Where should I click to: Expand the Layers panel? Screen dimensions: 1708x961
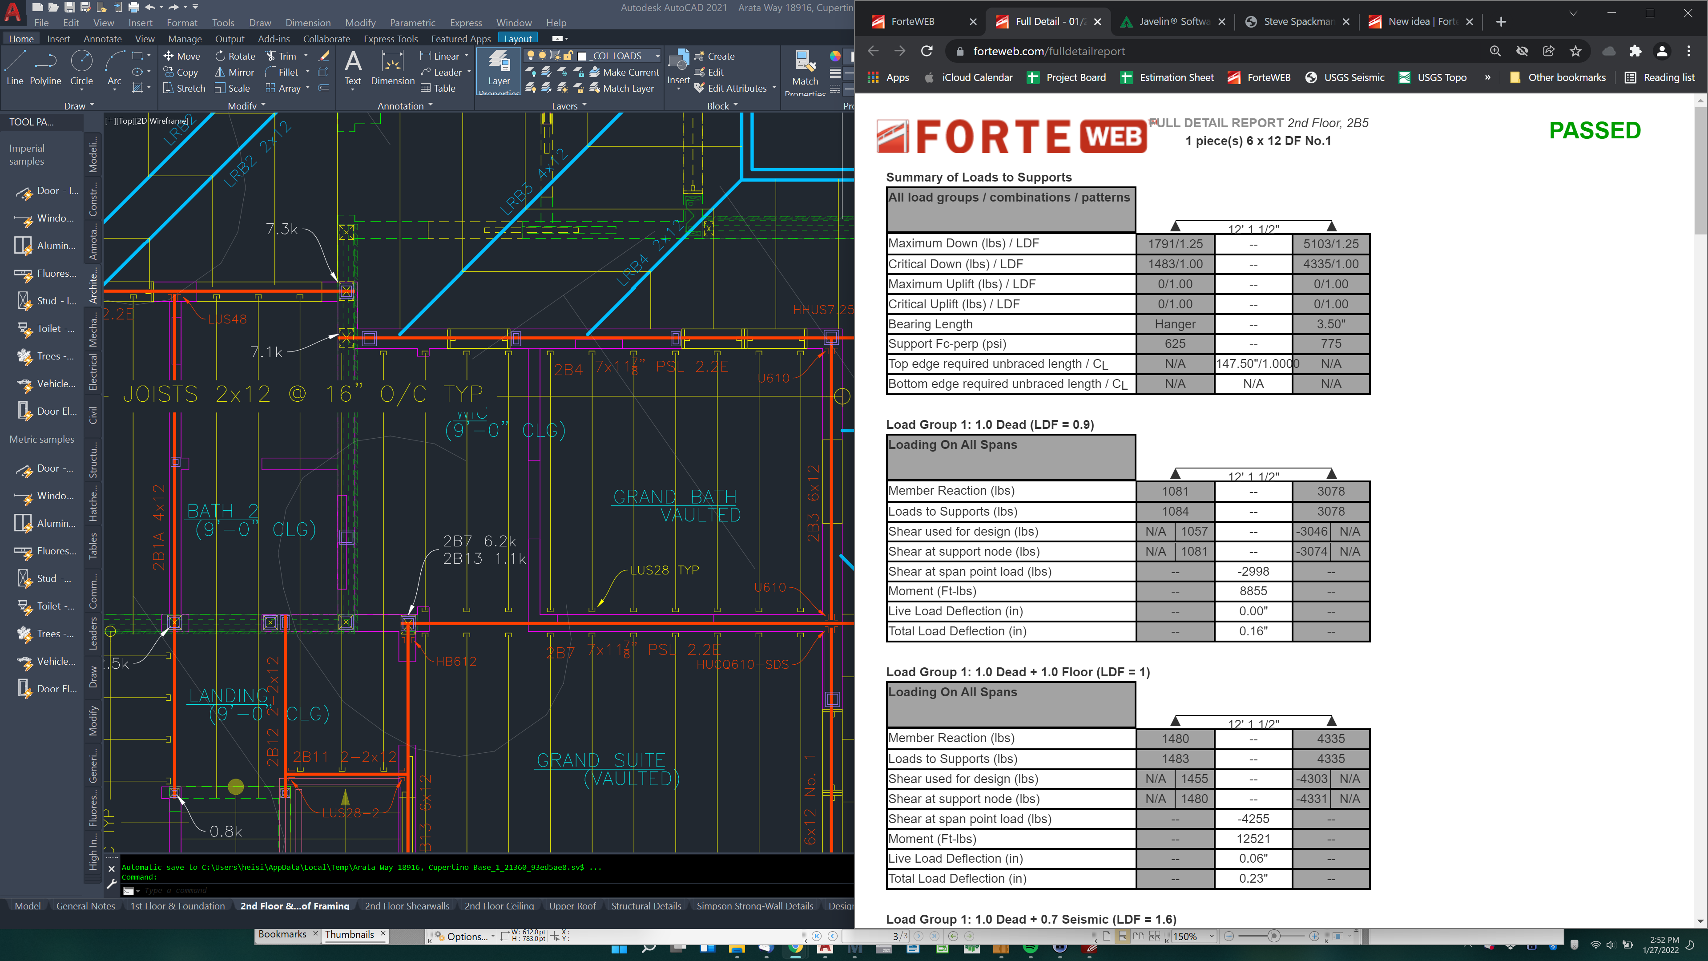coord(569,105)
